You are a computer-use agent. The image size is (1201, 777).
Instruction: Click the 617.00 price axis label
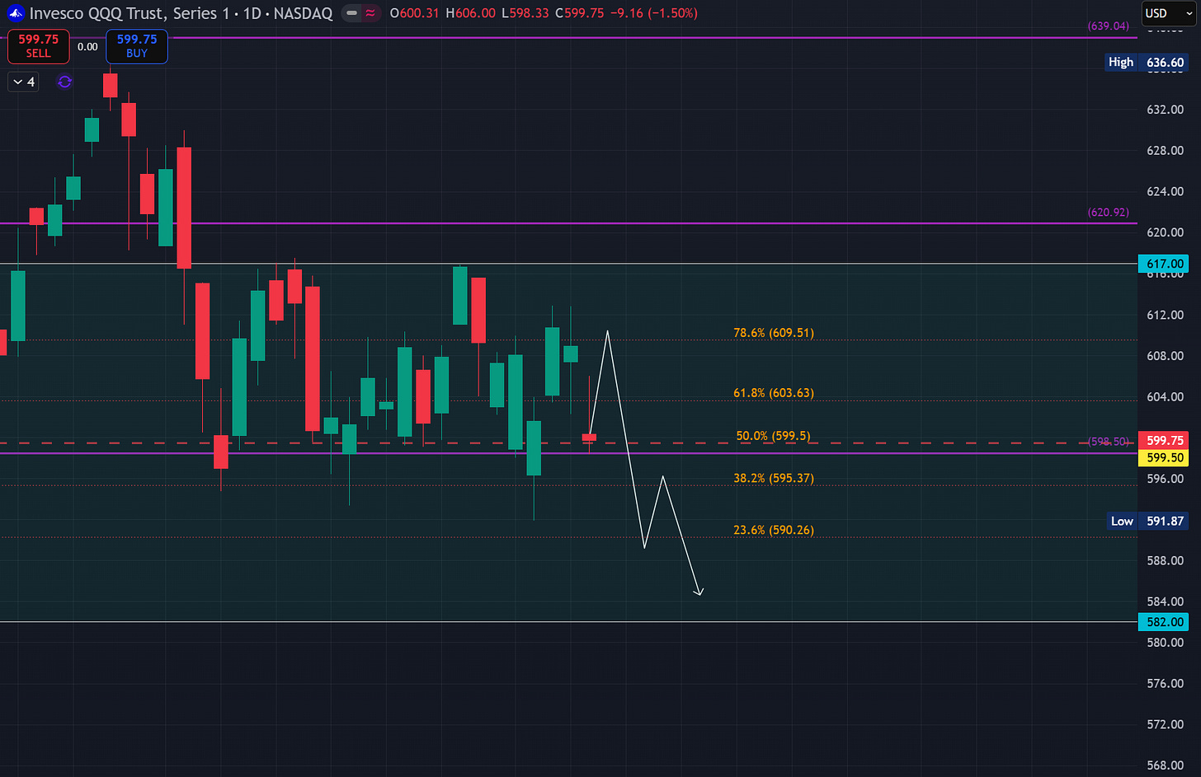pos(1165,264)
